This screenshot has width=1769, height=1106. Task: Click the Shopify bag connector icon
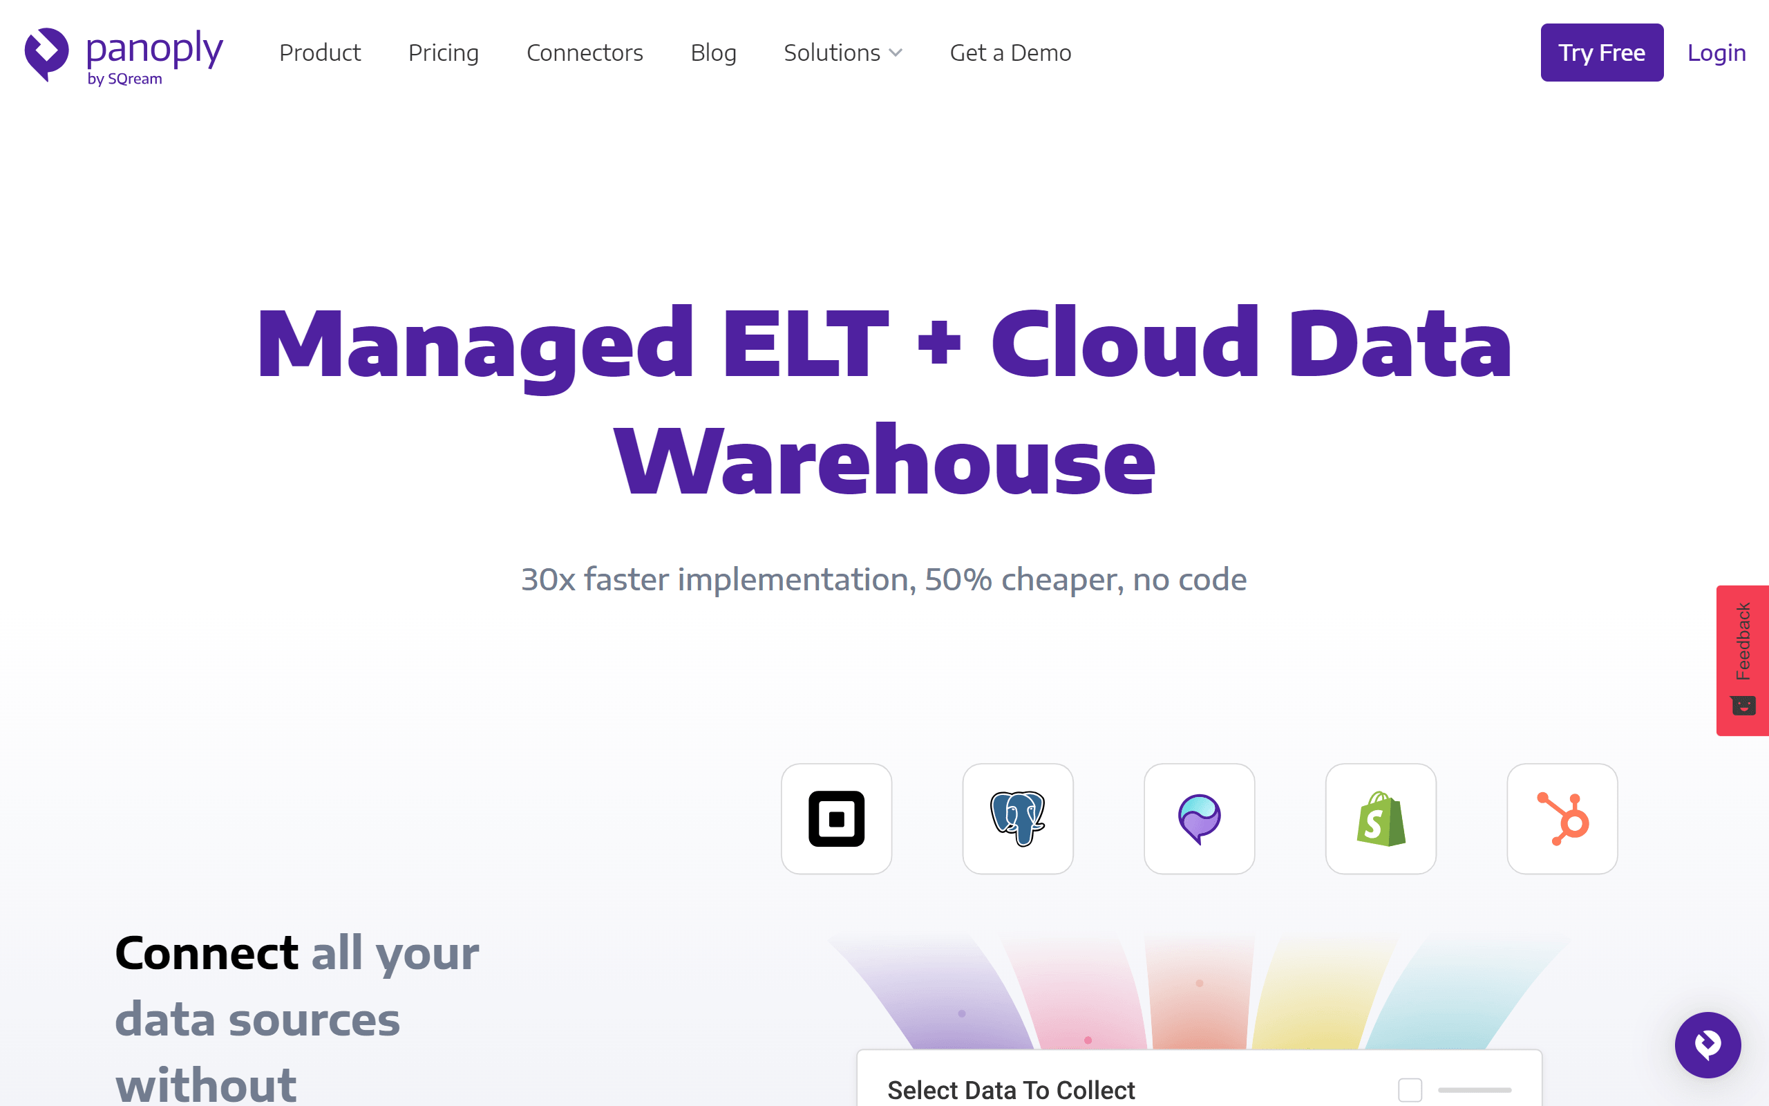(x=1379, y=818)
